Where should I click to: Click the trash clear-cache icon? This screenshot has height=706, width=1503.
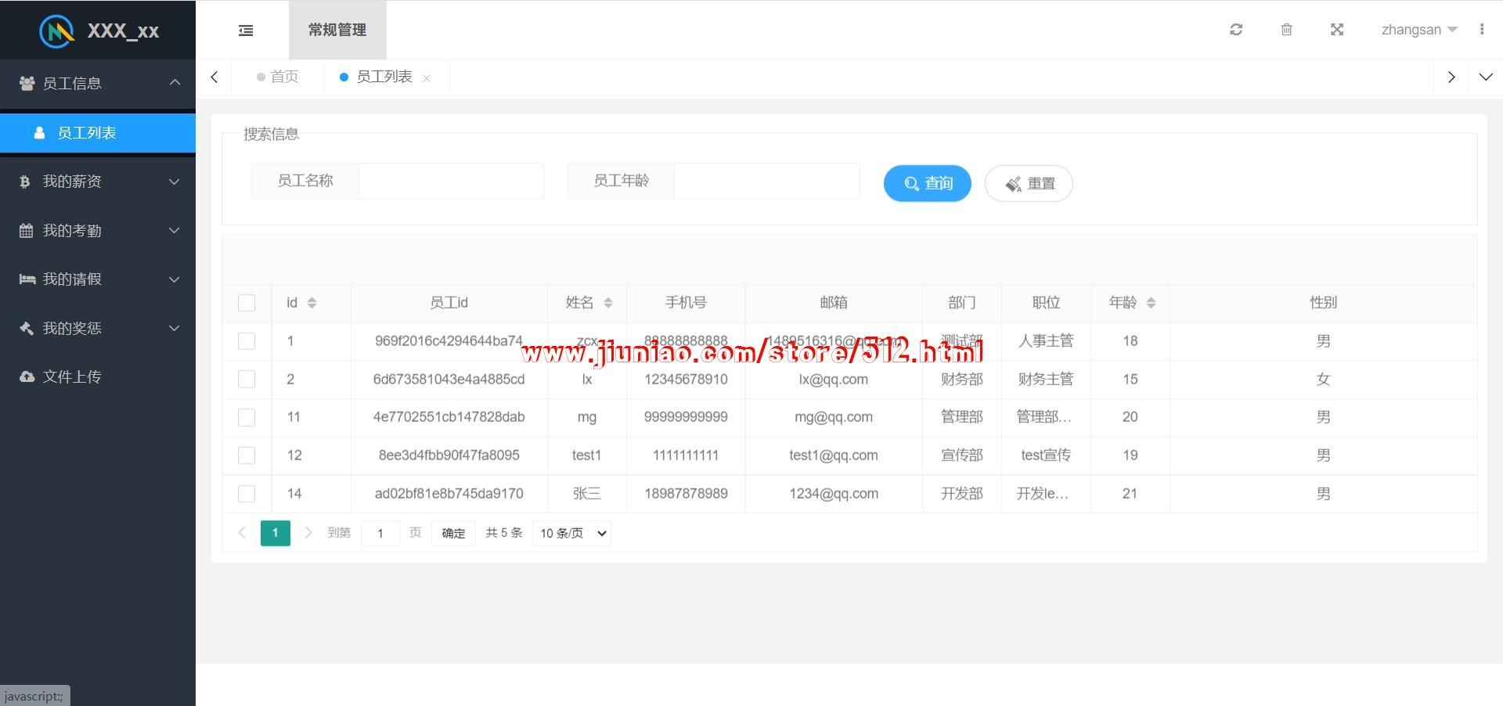click(x=1286, y=30)
